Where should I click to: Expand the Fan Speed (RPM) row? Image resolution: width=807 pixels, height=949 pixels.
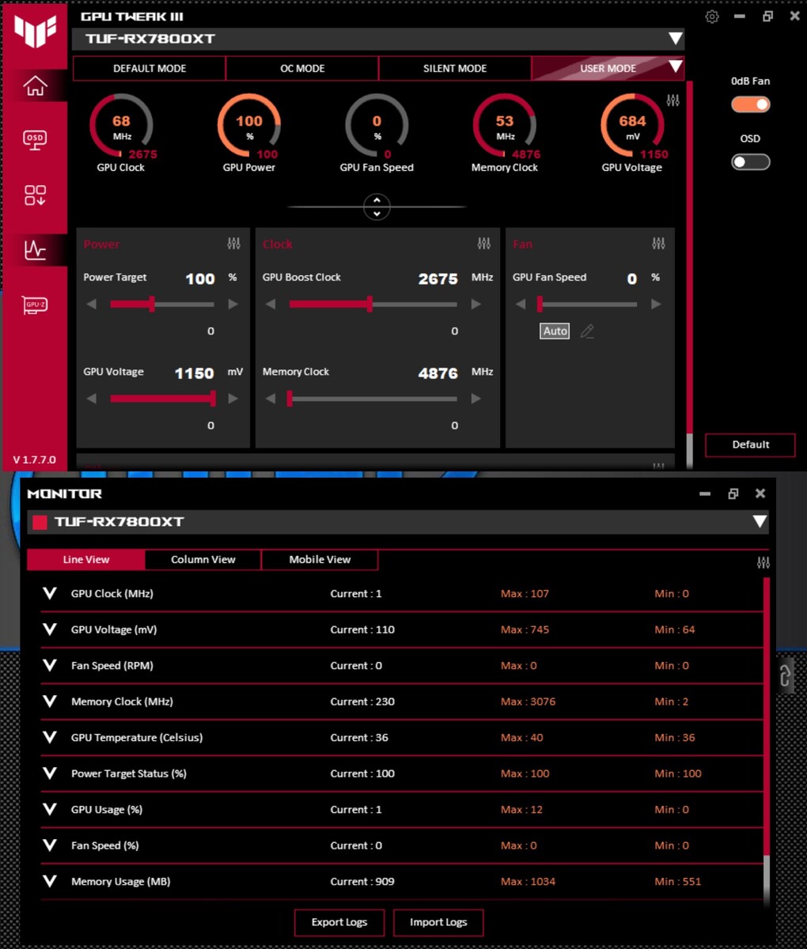coord(50,665)
